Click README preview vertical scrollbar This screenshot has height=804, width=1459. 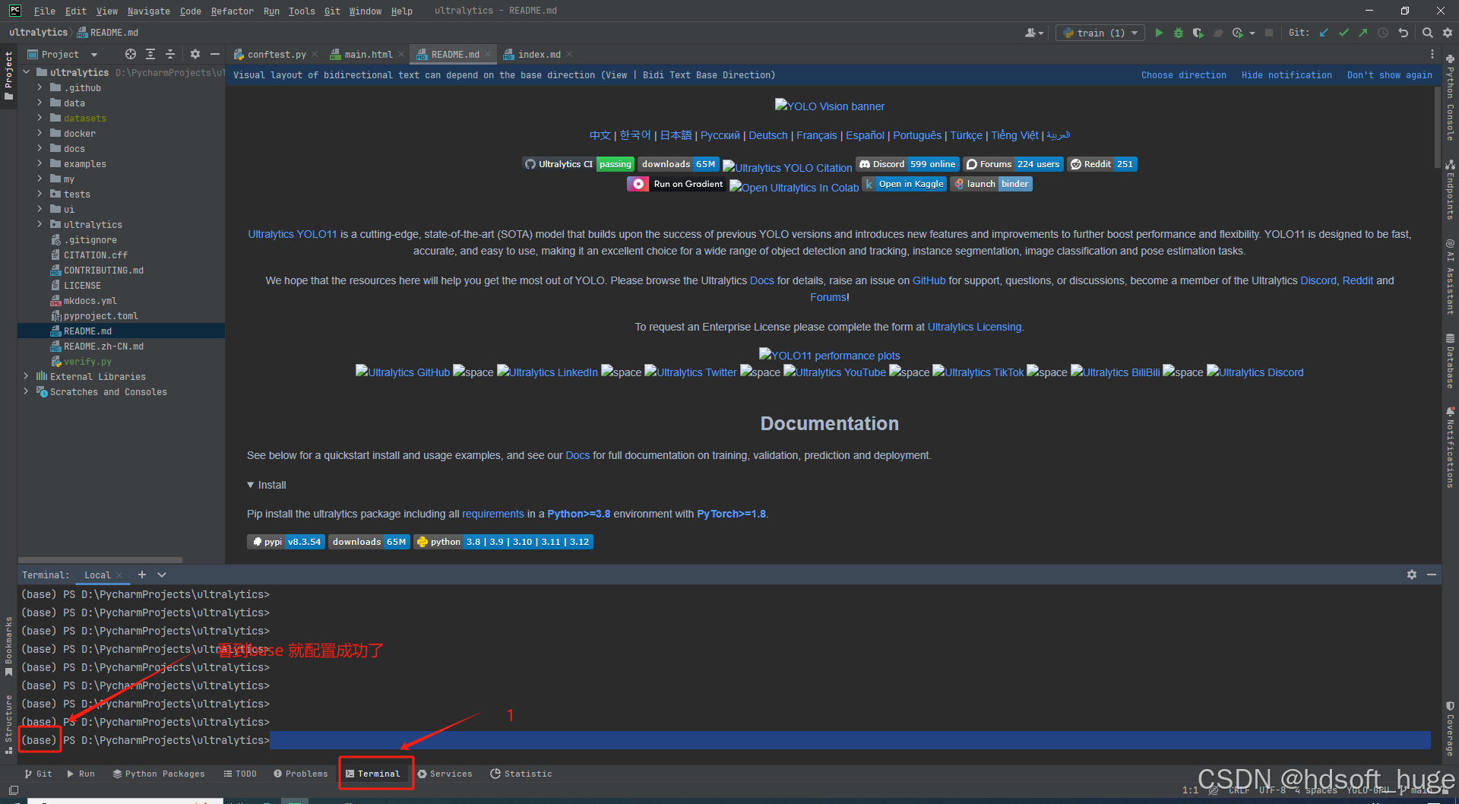click(1437, 126)
